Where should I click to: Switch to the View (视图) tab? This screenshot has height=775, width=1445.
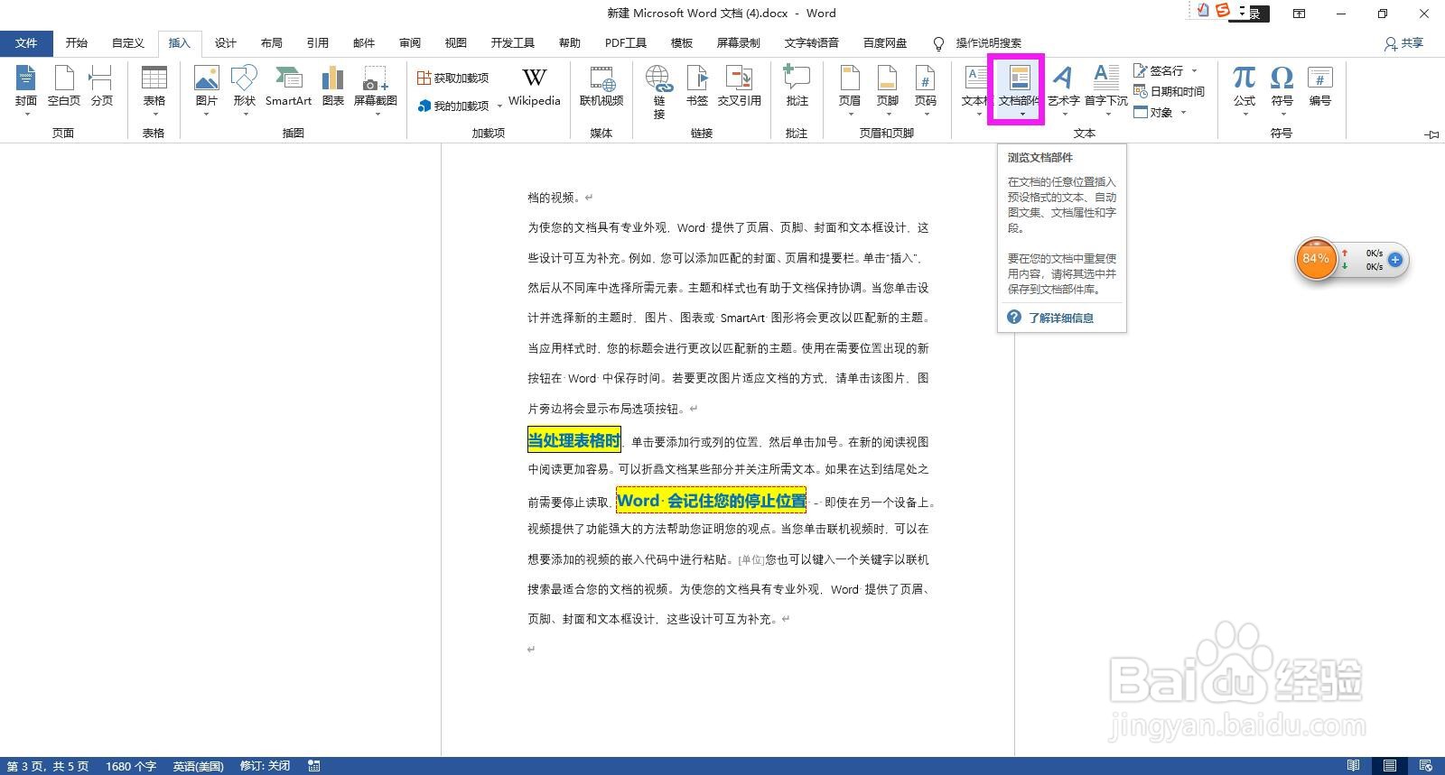point(456,42)
